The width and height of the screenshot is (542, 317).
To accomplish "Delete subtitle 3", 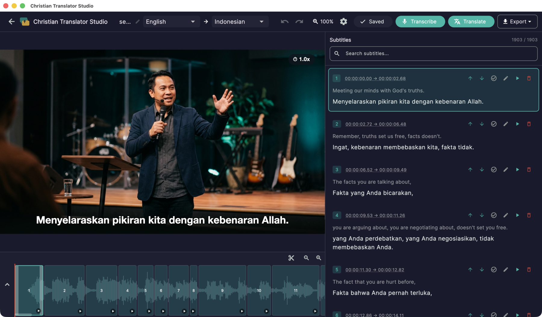I will (x=529, y=170).
